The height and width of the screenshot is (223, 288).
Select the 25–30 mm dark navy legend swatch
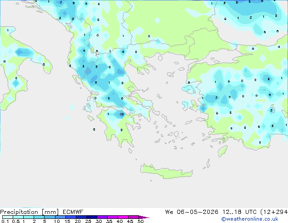click(91, 217)
